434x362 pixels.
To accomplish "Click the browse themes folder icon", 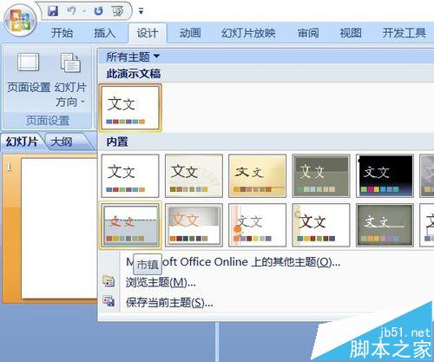I will (108, 281).
